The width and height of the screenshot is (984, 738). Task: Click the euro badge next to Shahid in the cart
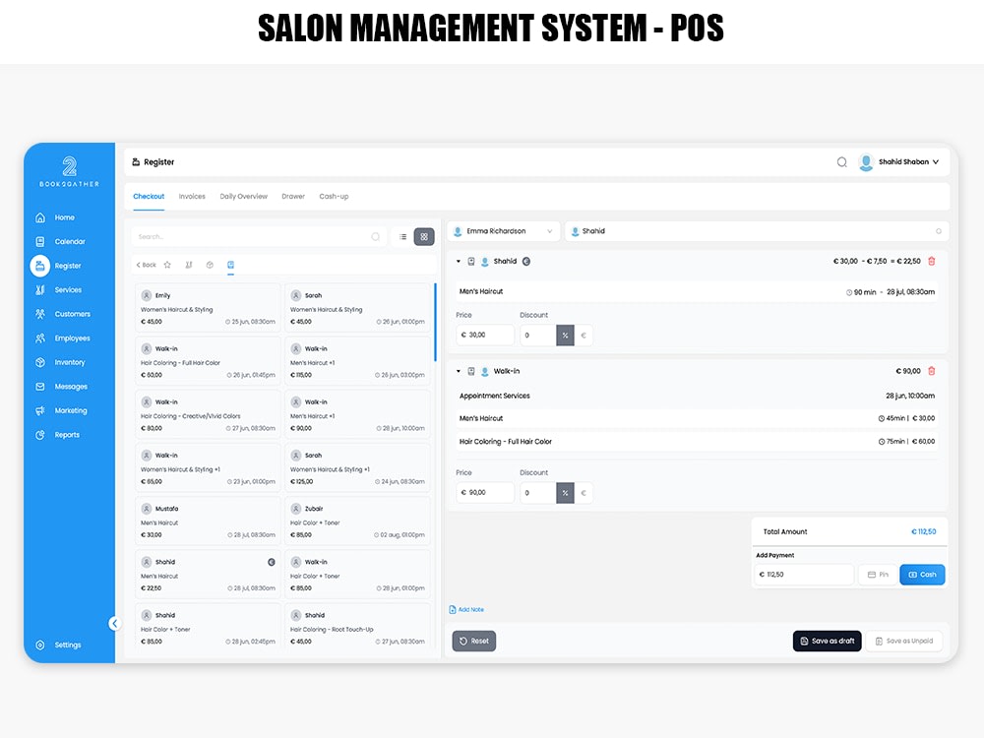tap(526, 262)
